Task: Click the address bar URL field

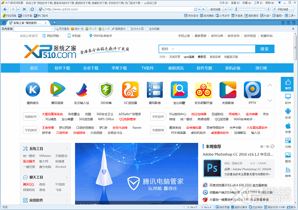Action: pos(119,9)
